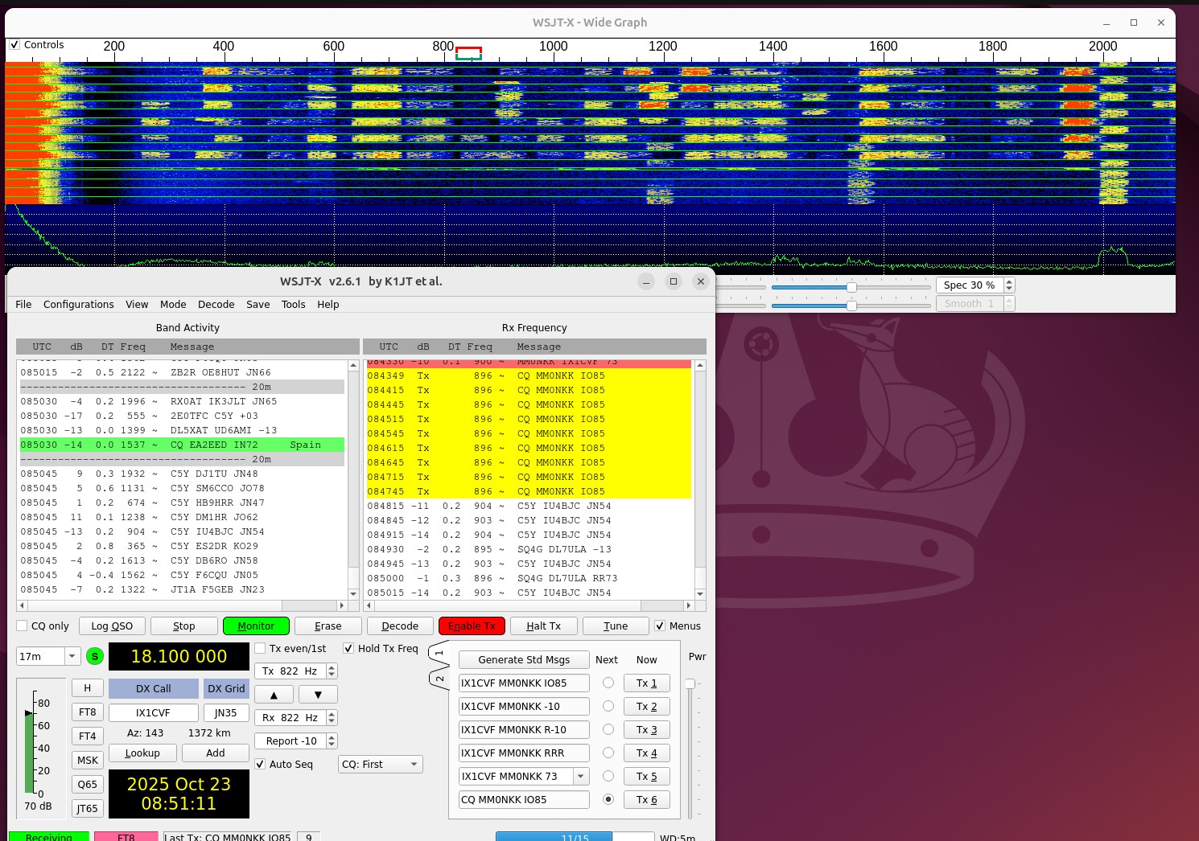1199x841 pixels.
Task: Open the Configurations menu
Action: click(x=79, y=305)
